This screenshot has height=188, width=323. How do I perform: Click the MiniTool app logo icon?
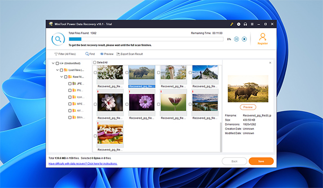tap(51, 24)
